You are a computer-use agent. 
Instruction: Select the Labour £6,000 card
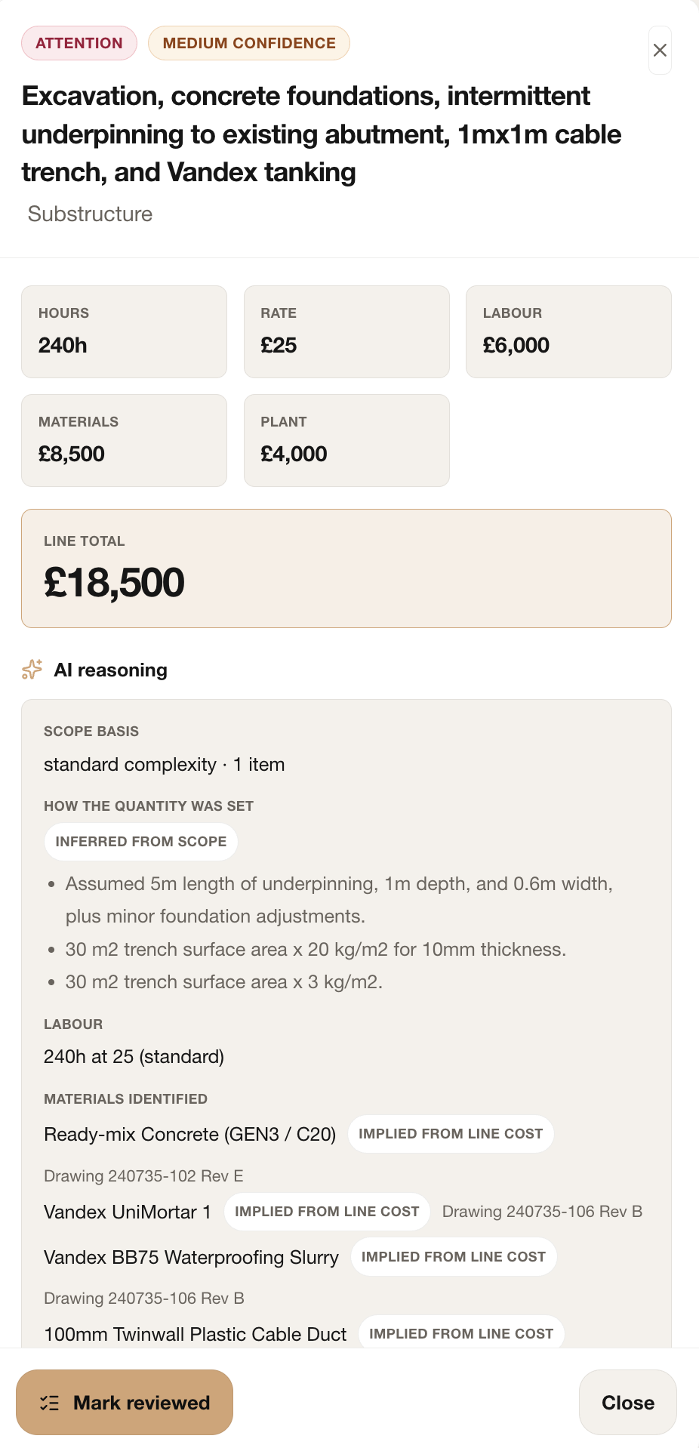click(568, 331)
